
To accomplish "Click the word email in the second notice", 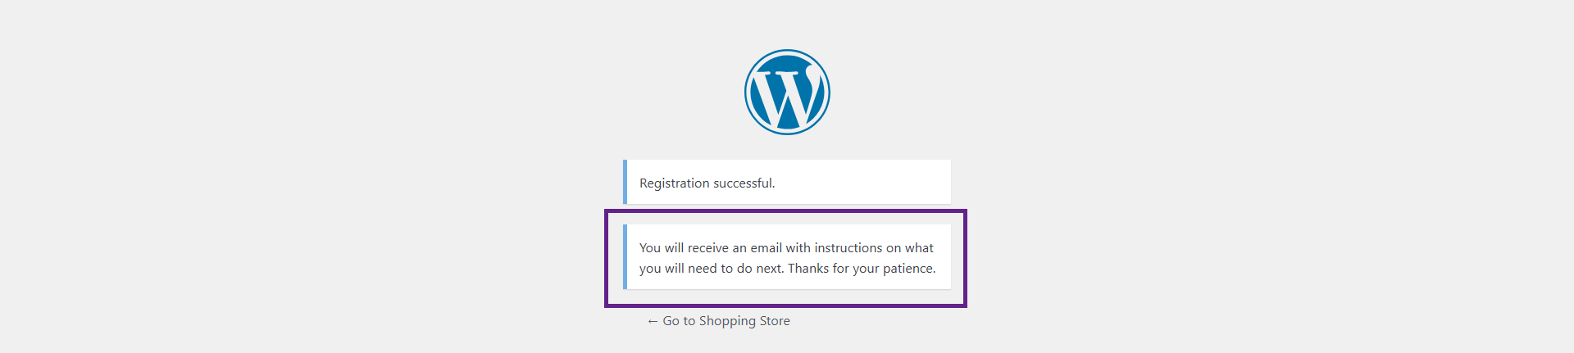I will pos(766,248).
